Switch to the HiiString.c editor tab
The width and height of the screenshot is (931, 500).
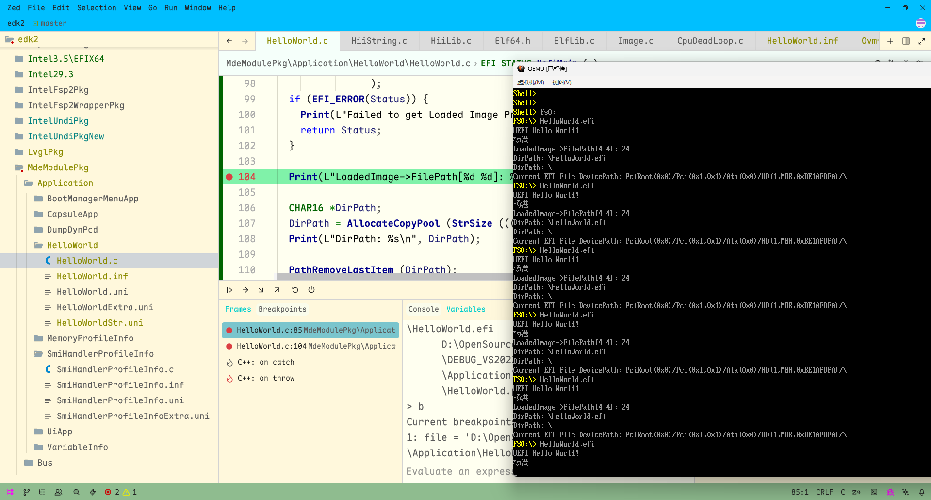coord(379,41)
